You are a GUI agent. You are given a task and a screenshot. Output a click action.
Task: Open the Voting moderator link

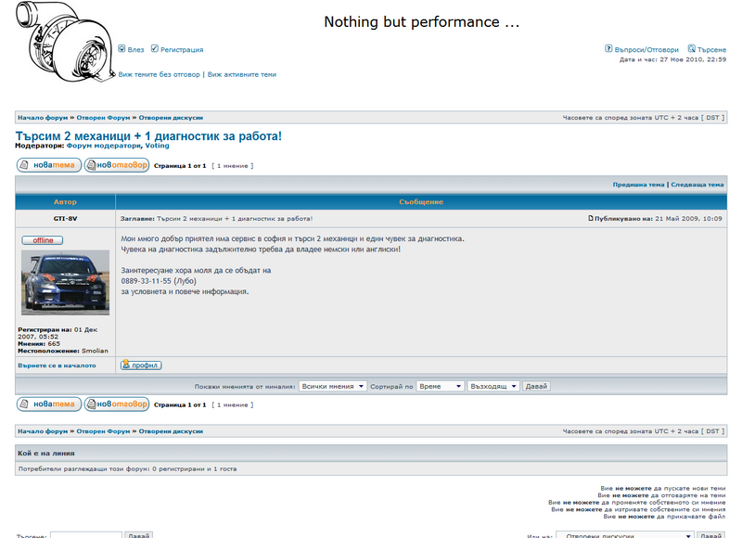157,146
